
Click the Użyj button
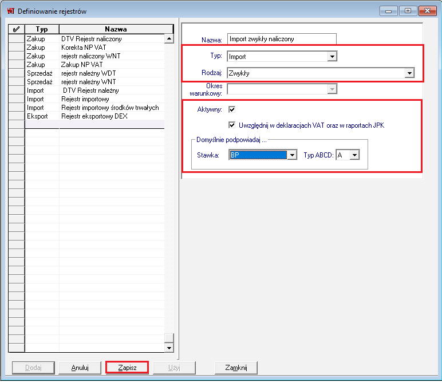click(174, 368)
